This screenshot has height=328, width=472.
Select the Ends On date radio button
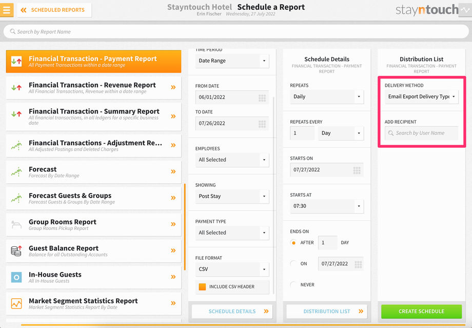[x=293, y=264]
